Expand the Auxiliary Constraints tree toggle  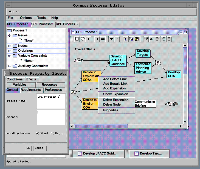[9, 66]
